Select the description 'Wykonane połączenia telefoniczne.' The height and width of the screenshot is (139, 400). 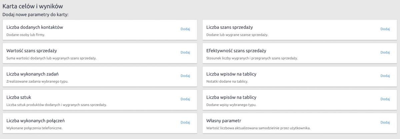[35, 128]
